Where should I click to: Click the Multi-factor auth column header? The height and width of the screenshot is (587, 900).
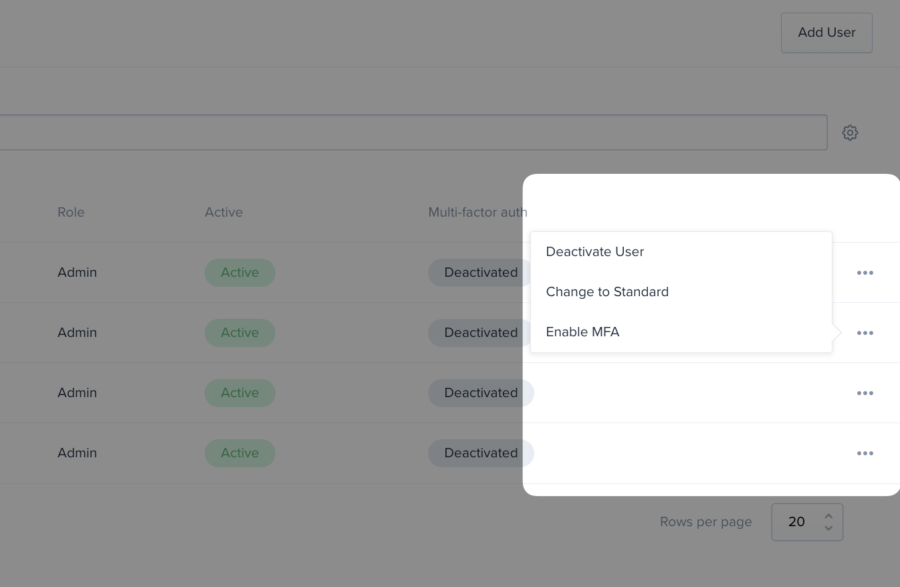477,212
